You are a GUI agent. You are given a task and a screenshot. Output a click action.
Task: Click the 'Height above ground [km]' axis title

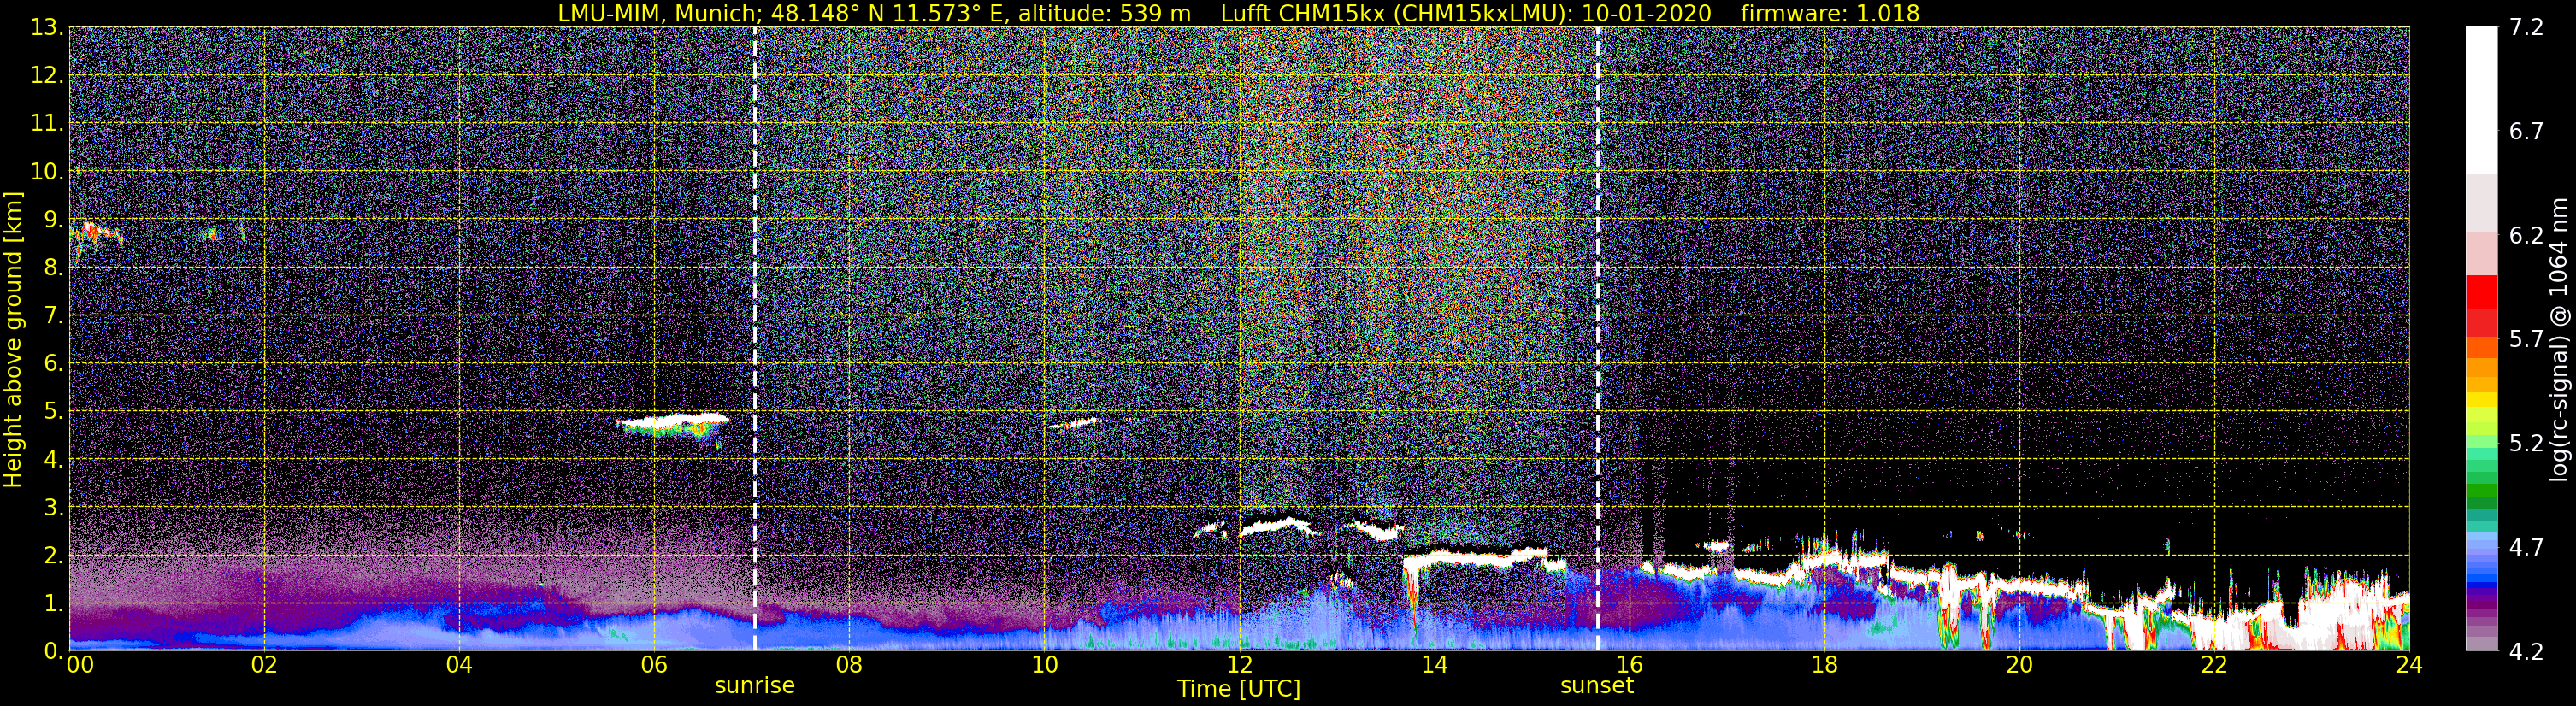pyautogui.click(x=13, y=339)
